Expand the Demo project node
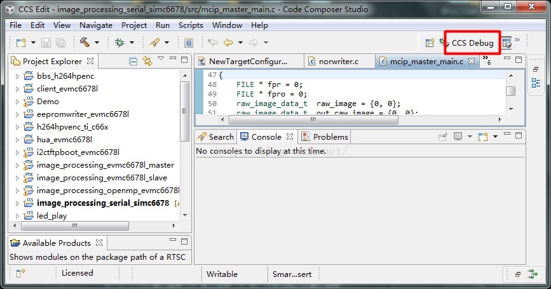This screenshot has width=551, height=289. 17,102
